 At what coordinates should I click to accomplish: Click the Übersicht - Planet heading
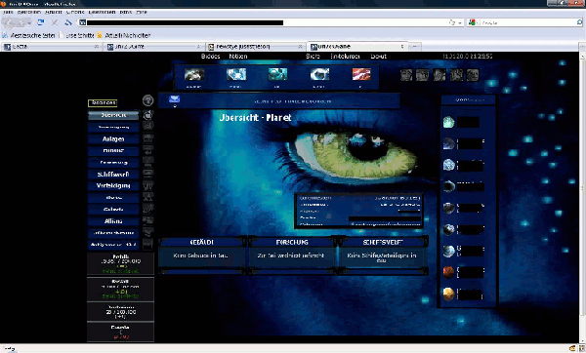(255, 118)
